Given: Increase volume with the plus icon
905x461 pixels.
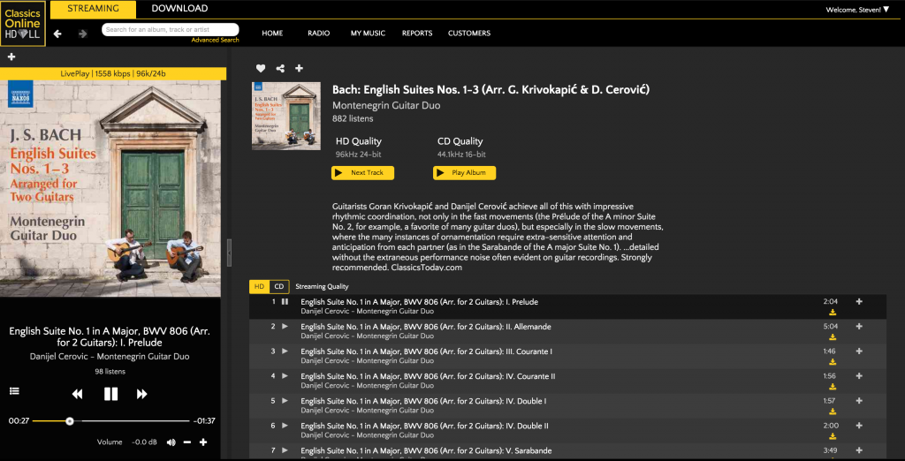Looking at the screenshot, I should (203, 442).
